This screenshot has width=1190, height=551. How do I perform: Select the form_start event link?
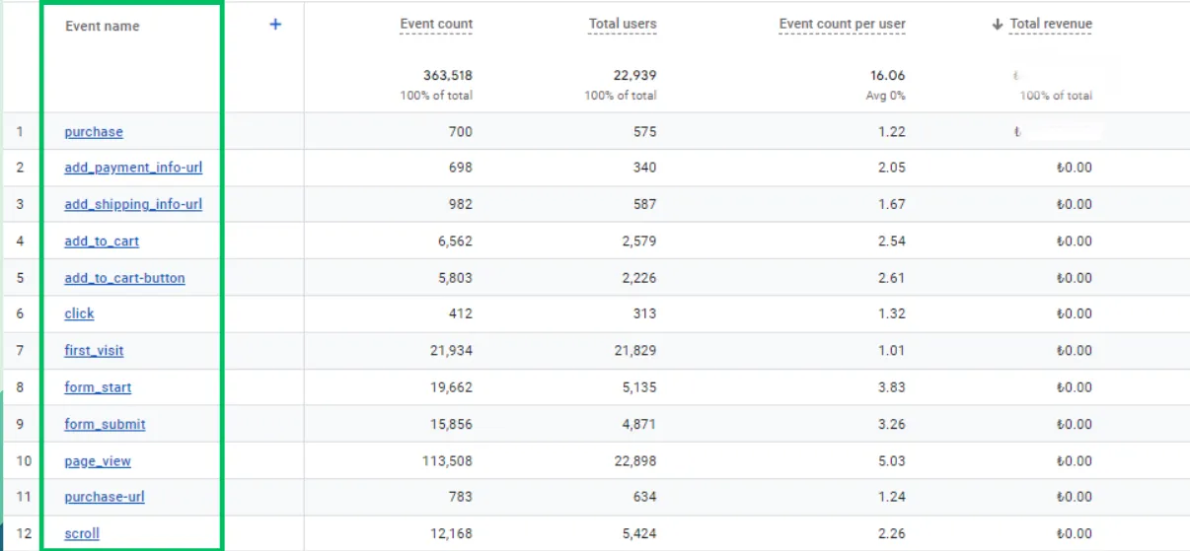click(x=98, y=387)
